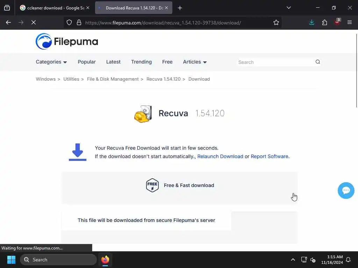Open the Latest menu item
358x268 pixels.
pyautogui.click(x=113, y=62)
